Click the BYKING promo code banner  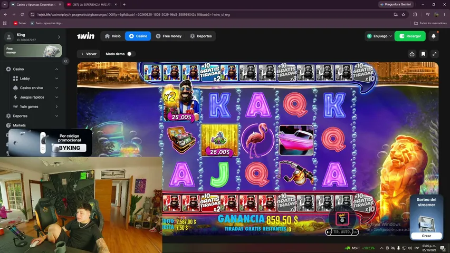tap(50, 142)
